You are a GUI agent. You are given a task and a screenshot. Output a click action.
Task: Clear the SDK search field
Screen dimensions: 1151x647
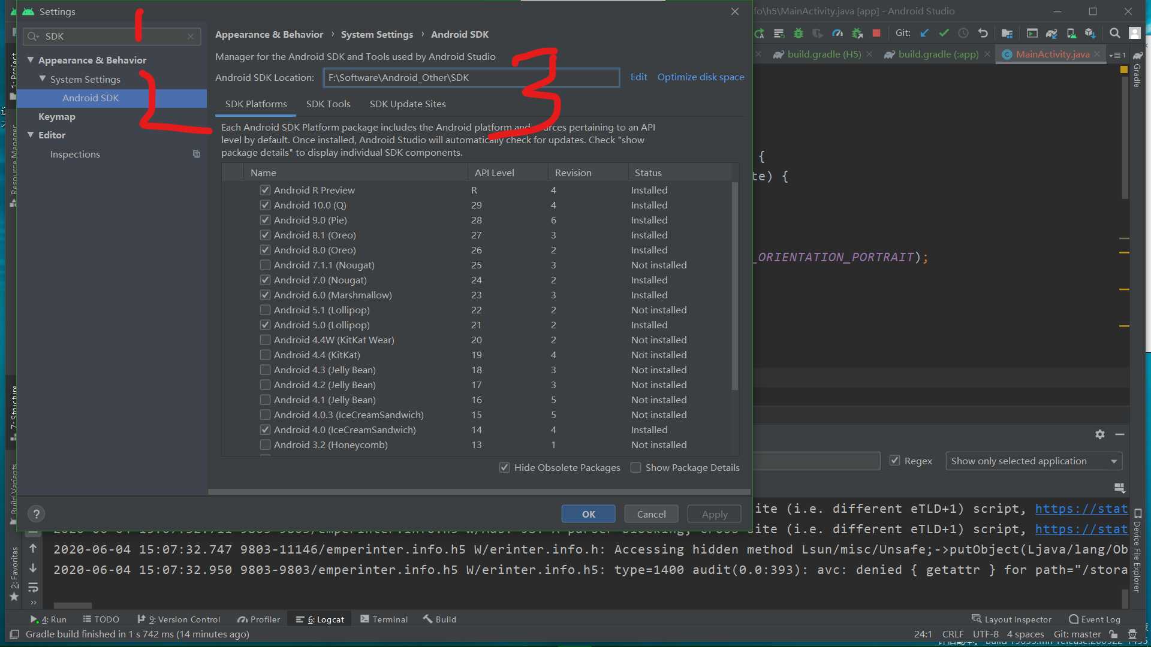click(x=191, y=37)
